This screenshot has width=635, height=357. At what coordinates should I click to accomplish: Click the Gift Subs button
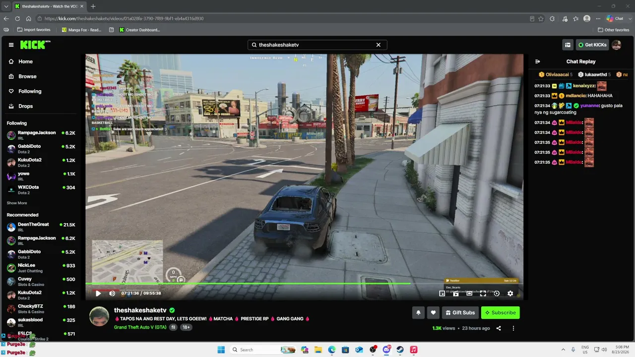460,312
